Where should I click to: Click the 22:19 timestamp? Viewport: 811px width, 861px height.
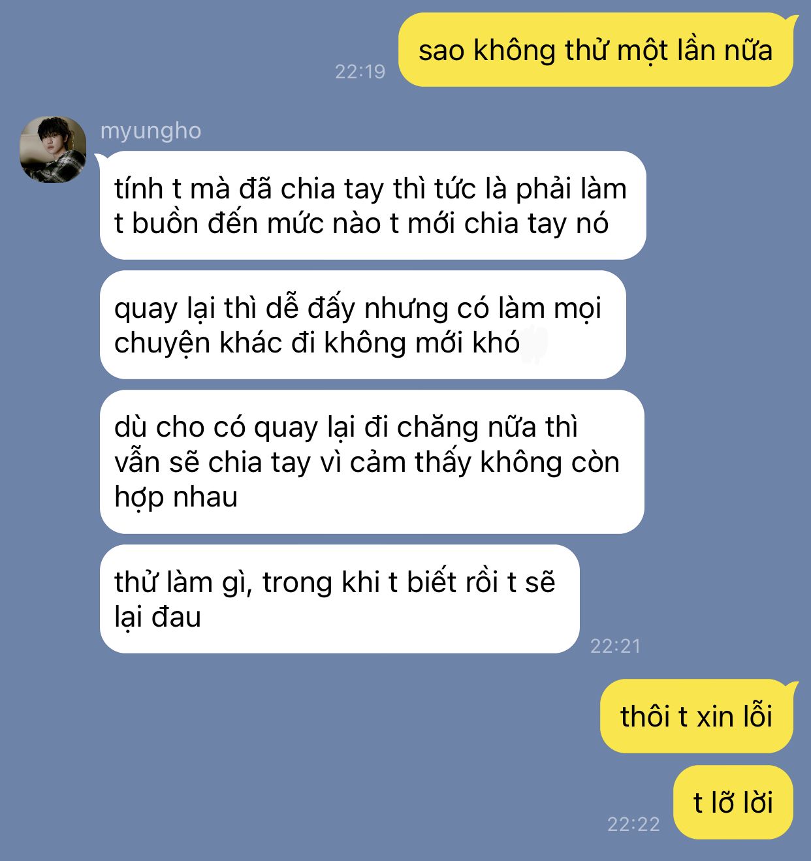click(360, 71)
